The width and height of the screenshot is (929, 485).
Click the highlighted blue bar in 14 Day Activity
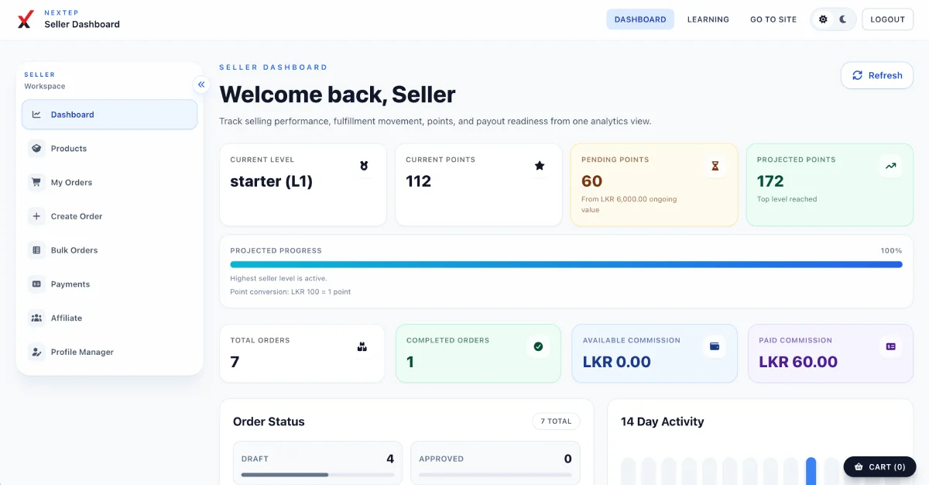pos(811,471)
